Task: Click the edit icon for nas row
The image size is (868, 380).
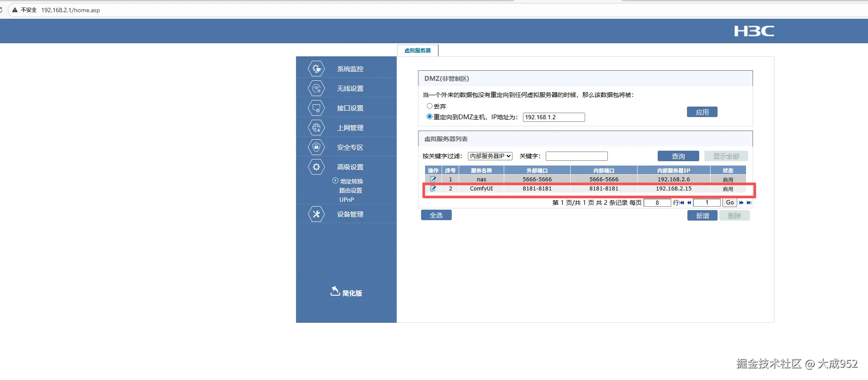Action: click(x=433, y=179)
